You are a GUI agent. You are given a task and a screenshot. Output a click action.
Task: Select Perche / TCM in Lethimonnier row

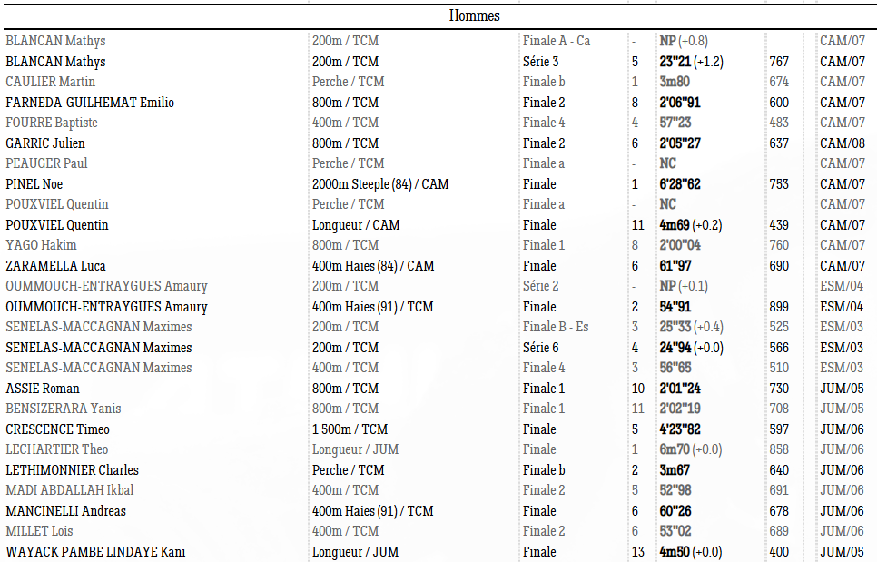(348, 469)
